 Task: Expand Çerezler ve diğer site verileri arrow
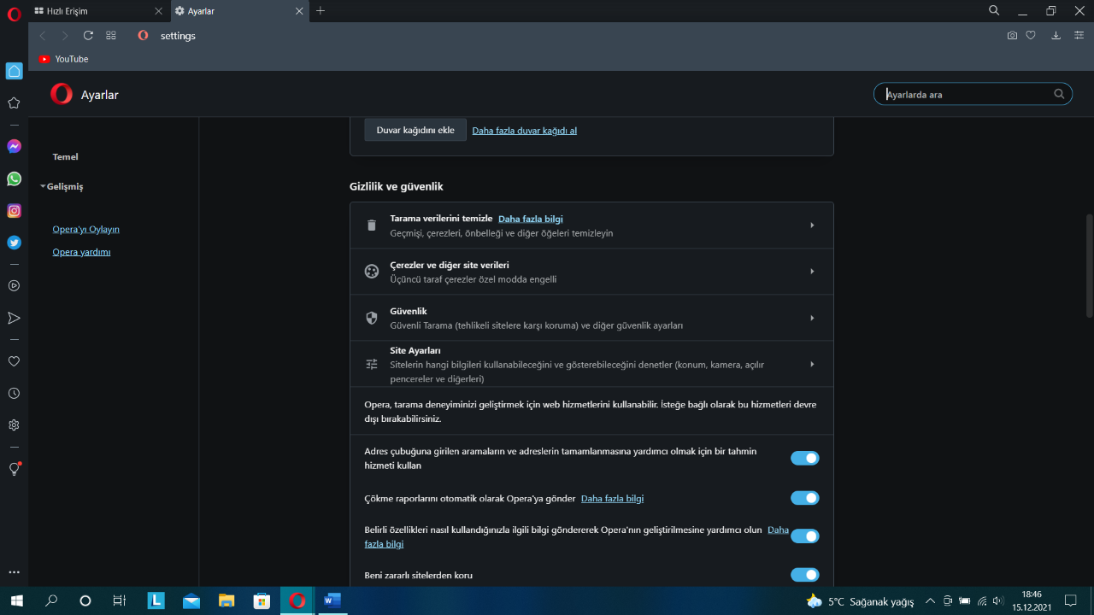pyautogui.click(x=812, y=272)
